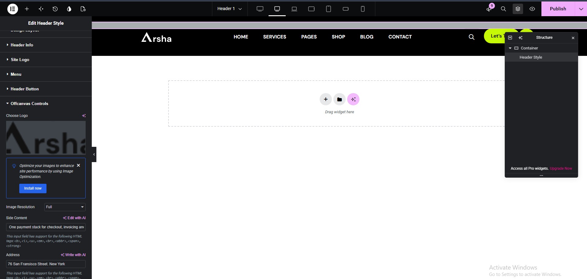Select Header Style in Structure tree
Image resolution: width=587 pixels, height=279 pixels.
click(541, 57)
